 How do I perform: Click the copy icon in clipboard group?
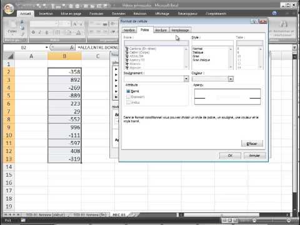tap(22, 27)
